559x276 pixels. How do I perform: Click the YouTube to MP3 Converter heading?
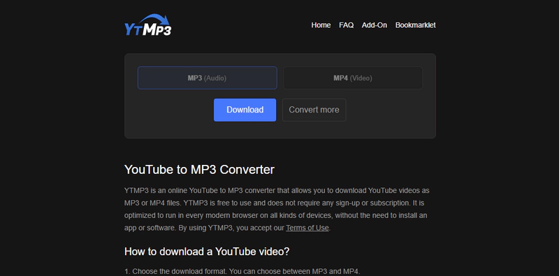click(199, 170)
